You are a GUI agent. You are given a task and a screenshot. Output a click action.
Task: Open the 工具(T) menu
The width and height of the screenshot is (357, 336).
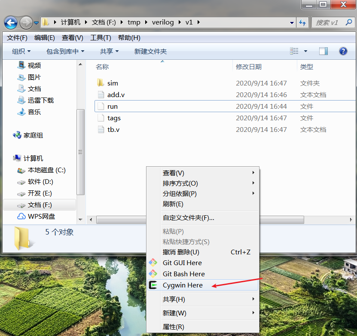coord(101,37)
